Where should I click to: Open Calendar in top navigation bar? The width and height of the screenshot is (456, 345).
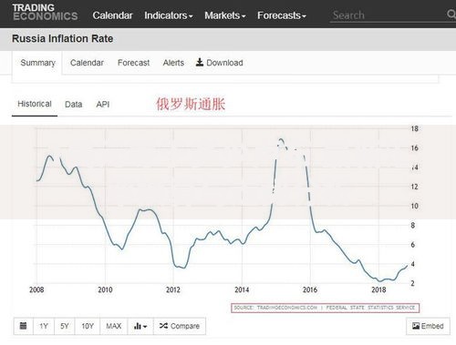point(112,15)
